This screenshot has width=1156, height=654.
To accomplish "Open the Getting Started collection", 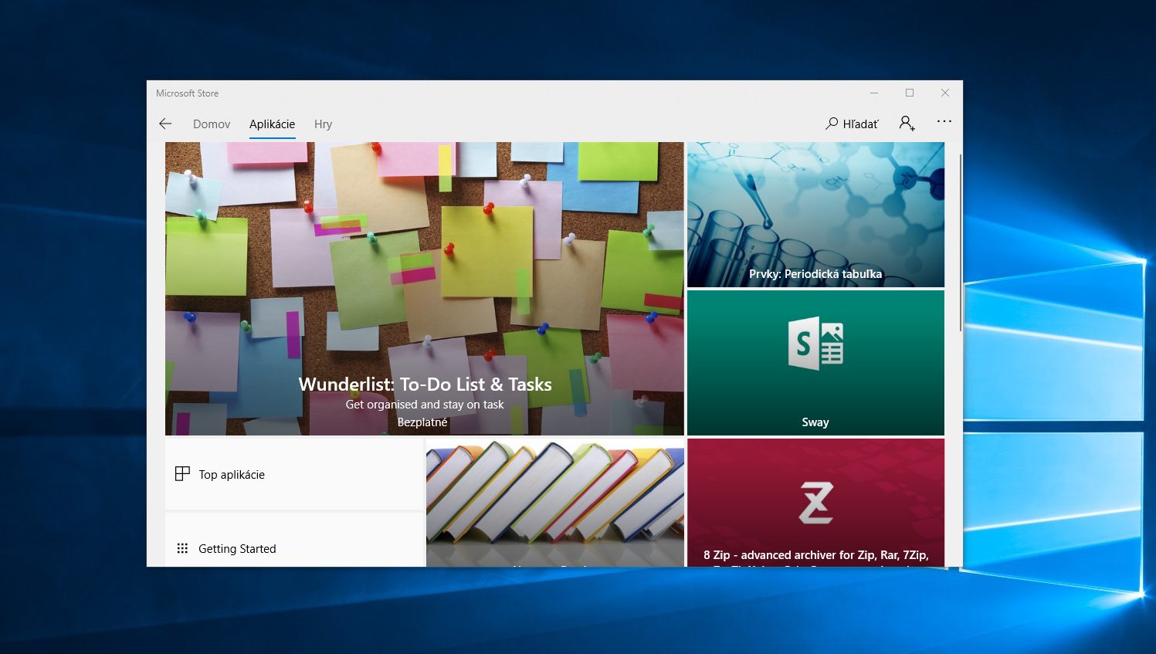I will click(x=295, y=540).
